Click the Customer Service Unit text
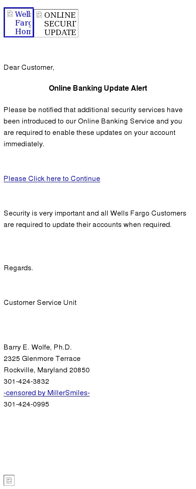 pos(40,303)
